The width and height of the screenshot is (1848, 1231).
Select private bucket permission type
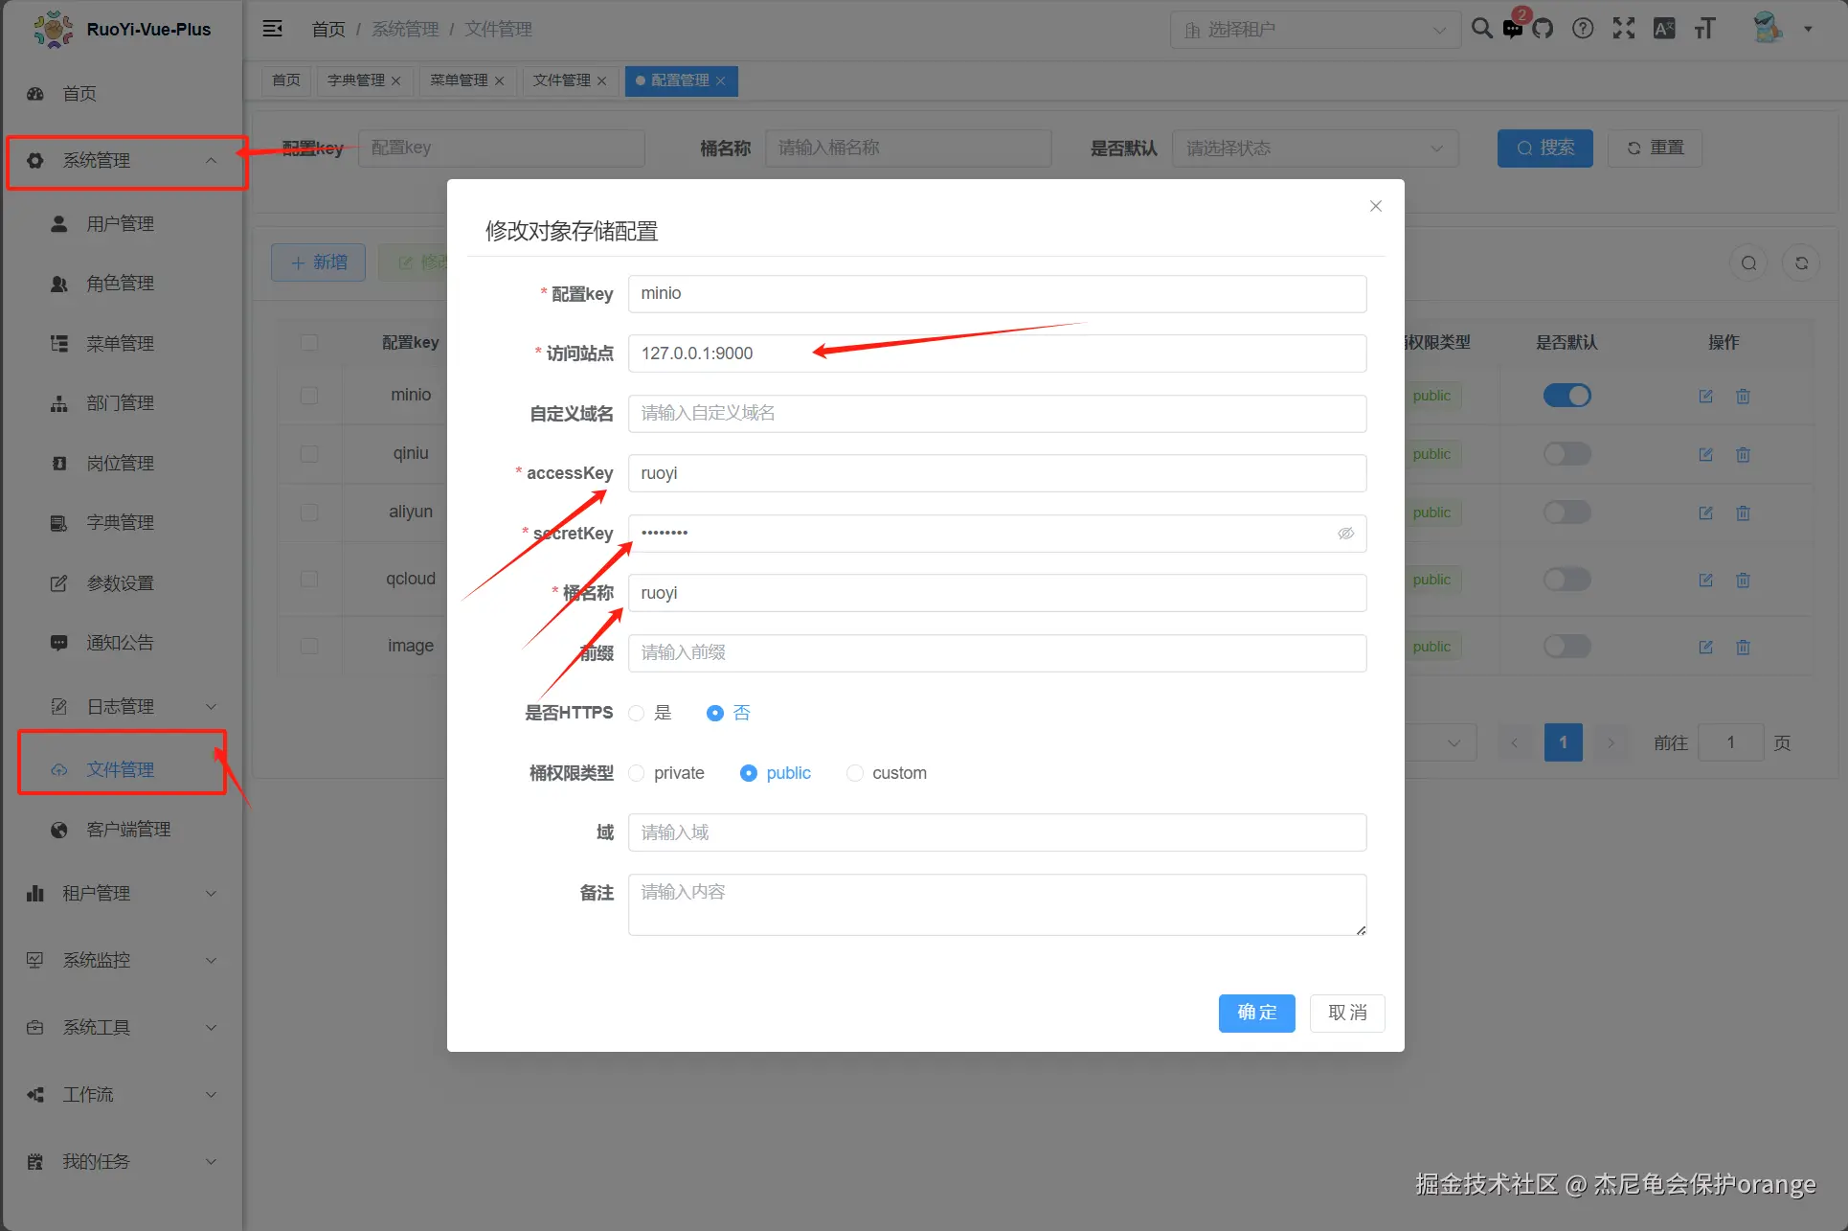637,773
